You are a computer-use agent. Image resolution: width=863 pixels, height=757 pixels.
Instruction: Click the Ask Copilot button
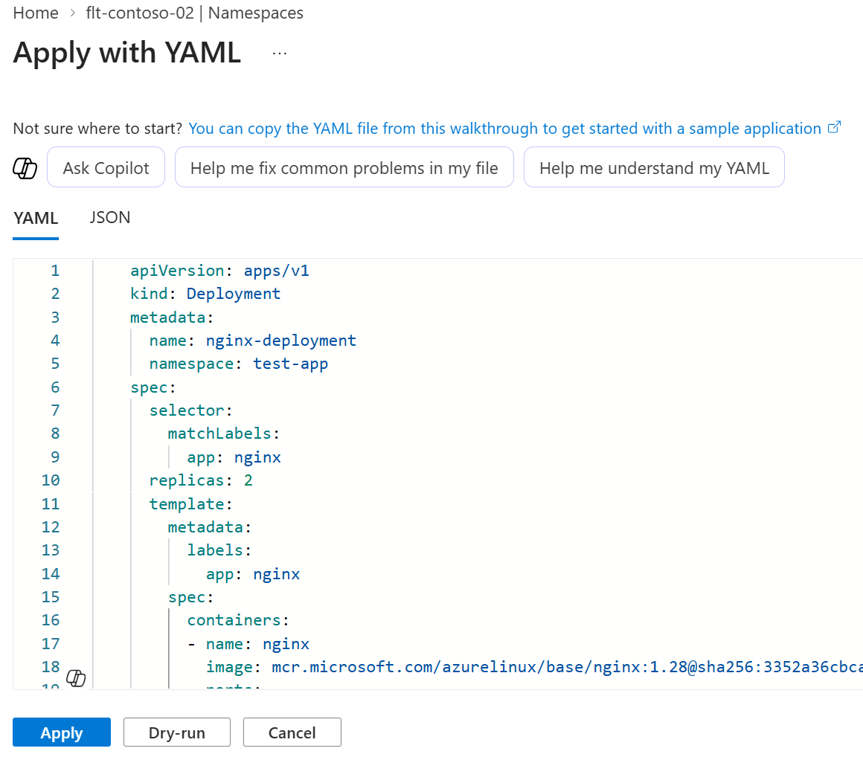106,167
